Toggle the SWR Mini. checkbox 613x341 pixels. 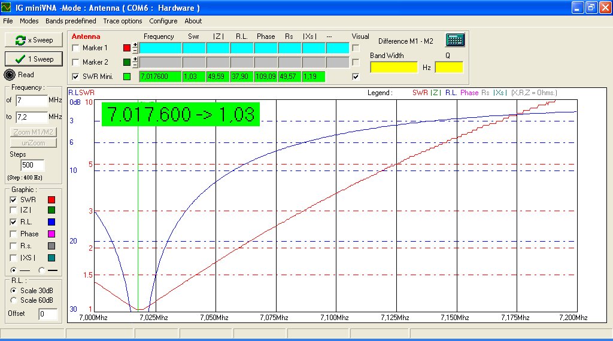(x=76, y=77)
